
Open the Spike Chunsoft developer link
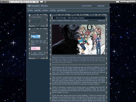point(93,21)
